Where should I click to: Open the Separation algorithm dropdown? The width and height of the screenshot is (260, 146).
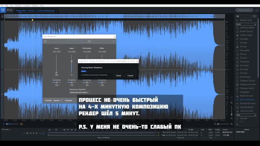pyautogui.click(x=79, y=92)
